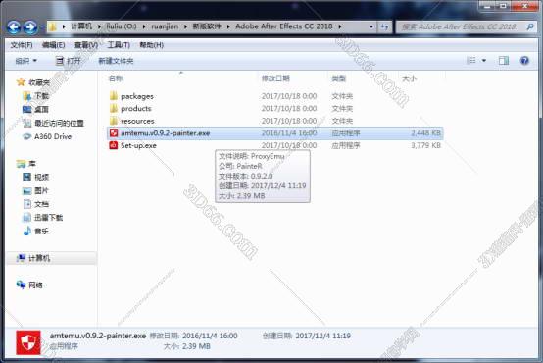Screen dimensions: 543x363
Task: Open A360 Drive in the sidebar
Action: (x=53, y=136)
